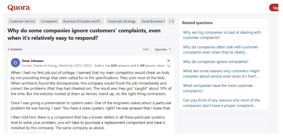Open the Upvotes sort dropdown
Viewport: 283px width, 137px height.
pos(163,49)
